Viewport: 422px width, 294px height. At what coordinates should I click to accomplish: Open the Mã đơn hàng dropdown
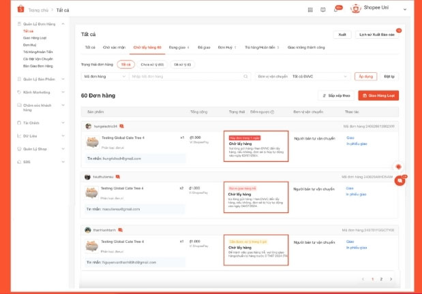104,77
